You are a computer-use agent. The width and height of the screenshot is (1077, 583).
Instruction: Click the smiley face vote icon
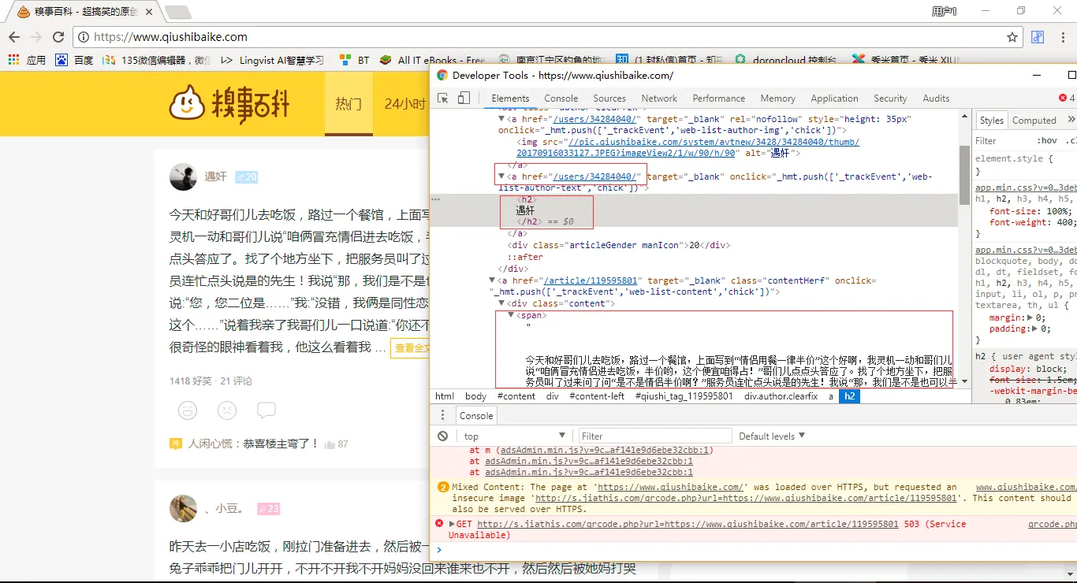(x=188, y=410)
